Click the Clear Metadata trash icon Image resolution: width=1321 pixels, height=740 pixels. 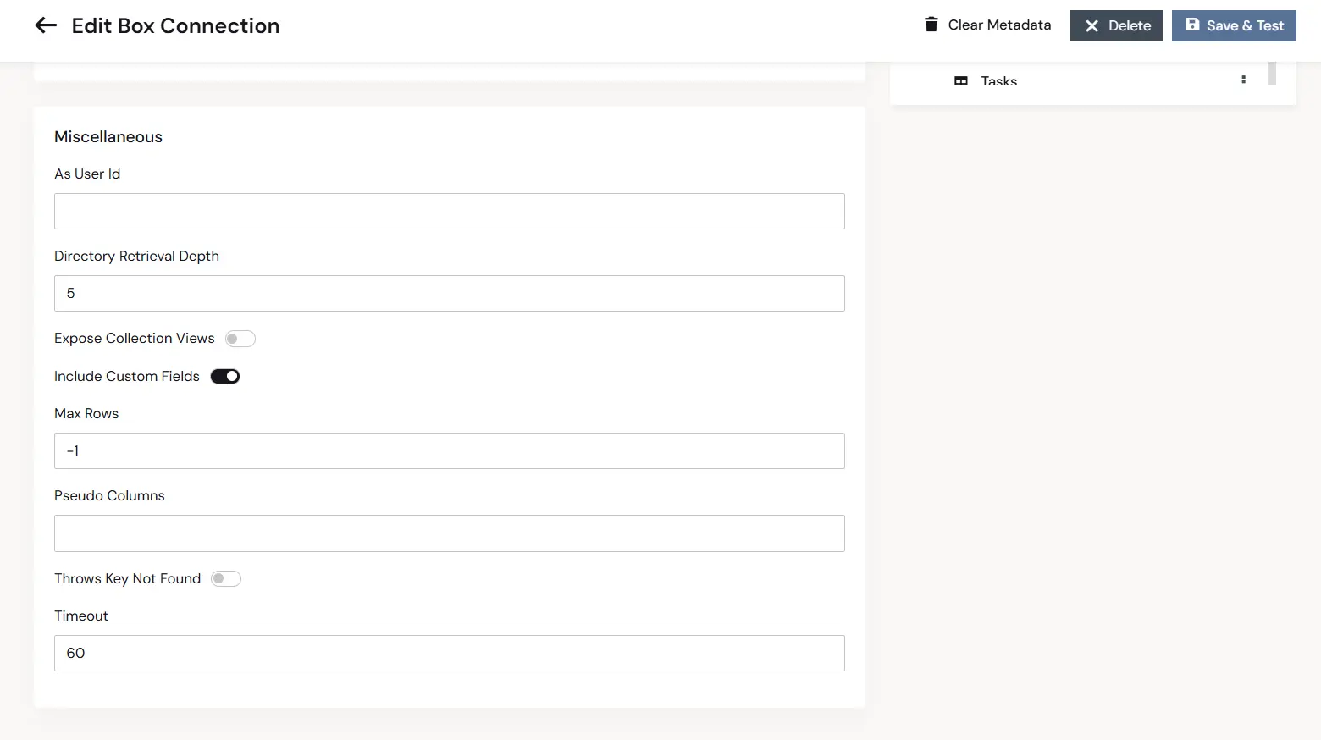(x=931, y=25)
